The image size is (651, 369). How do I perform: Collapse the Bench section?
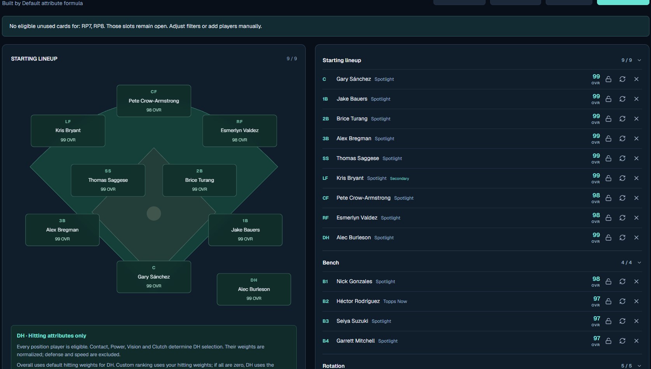(639, 263)
